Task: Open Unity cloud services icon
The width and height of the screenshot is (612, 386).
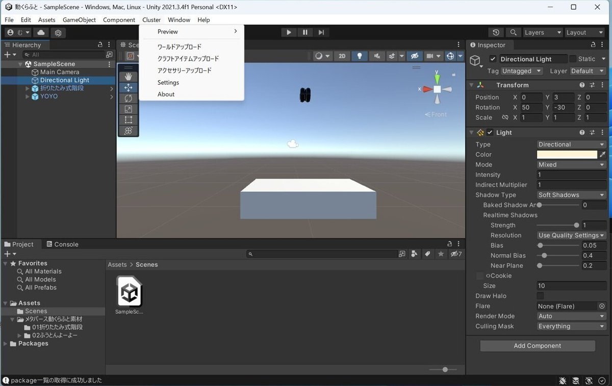Action: 41,32
